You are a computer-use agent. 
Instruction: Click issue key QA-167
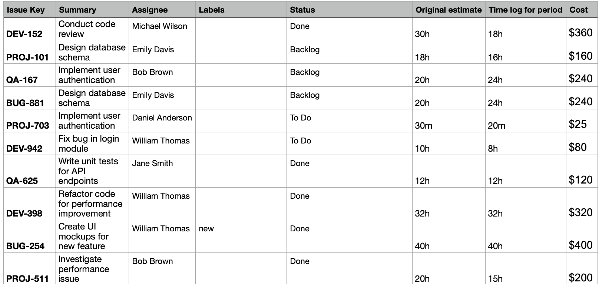[22, 80]
